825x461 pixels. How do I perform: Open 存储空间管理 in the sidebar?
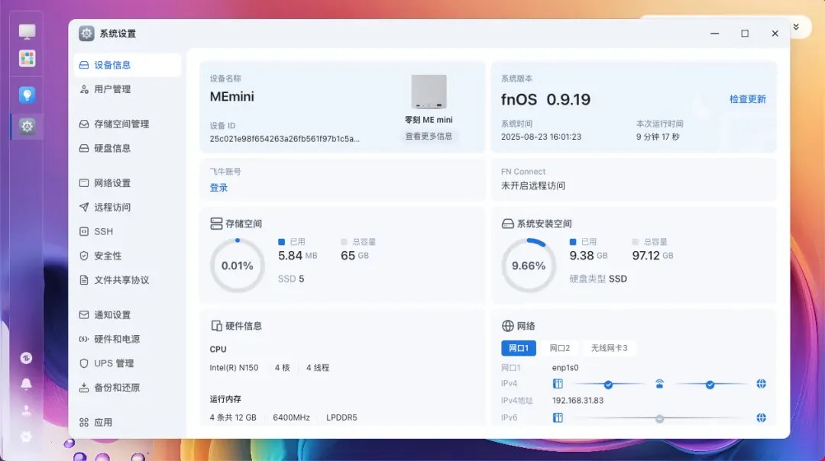(121, 124)
